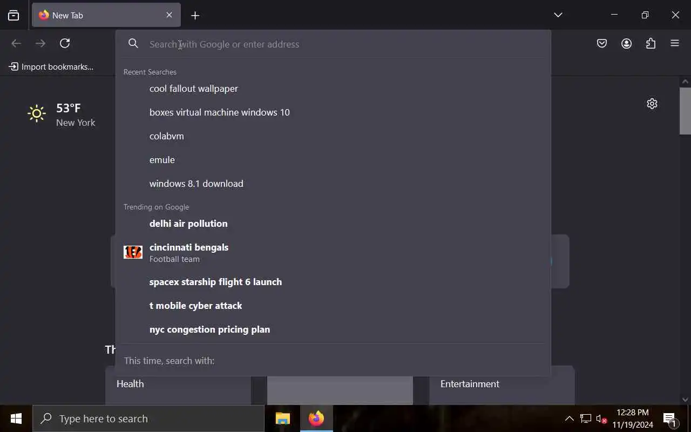691x432 pixels.
Task: Open the Extensions puzzle icon
Action: point(651,43)
